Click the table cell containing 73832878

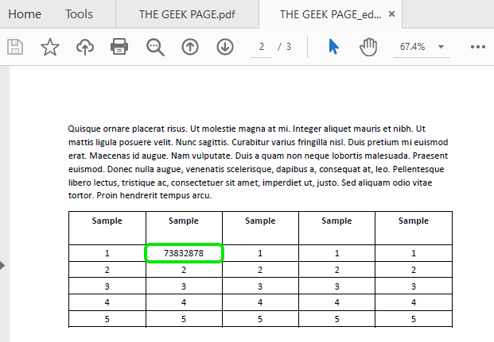point(184,253)
